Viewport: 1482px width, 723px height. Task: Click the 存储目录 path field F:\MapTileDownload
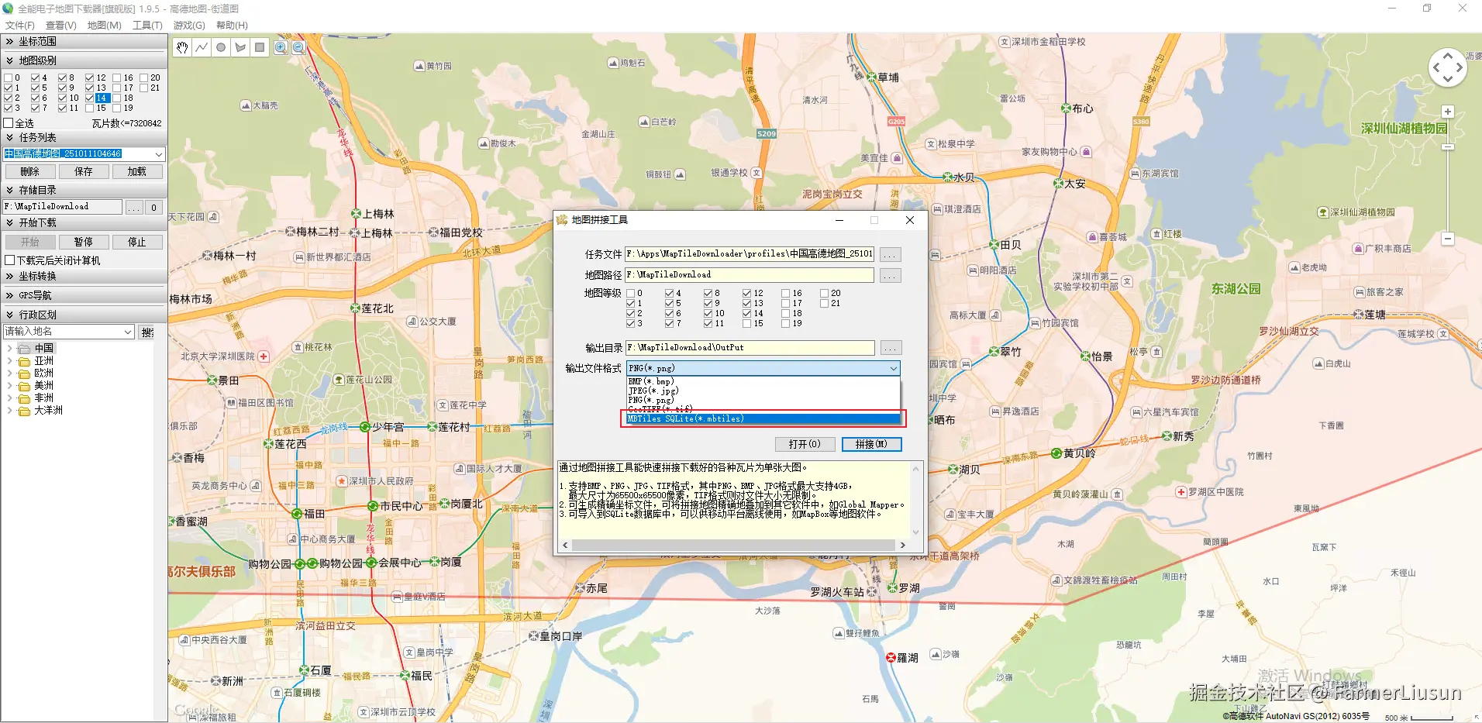[x=62, y=207]
